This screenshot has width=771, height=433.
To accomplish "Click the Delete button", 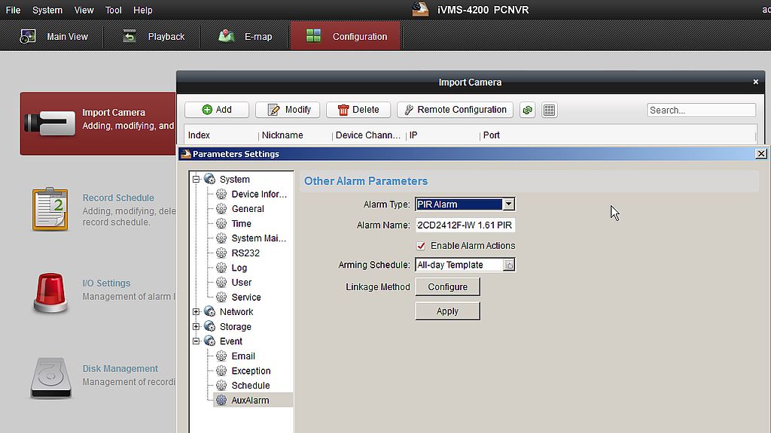I will coord(358,110).
